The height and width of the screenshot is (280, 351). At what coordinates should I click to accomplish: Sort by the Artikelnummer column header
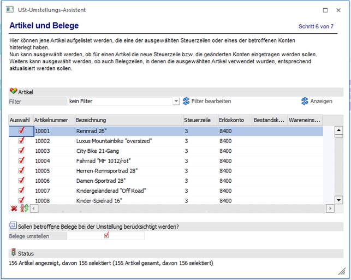pyautogui.click(x=52, y=120)
